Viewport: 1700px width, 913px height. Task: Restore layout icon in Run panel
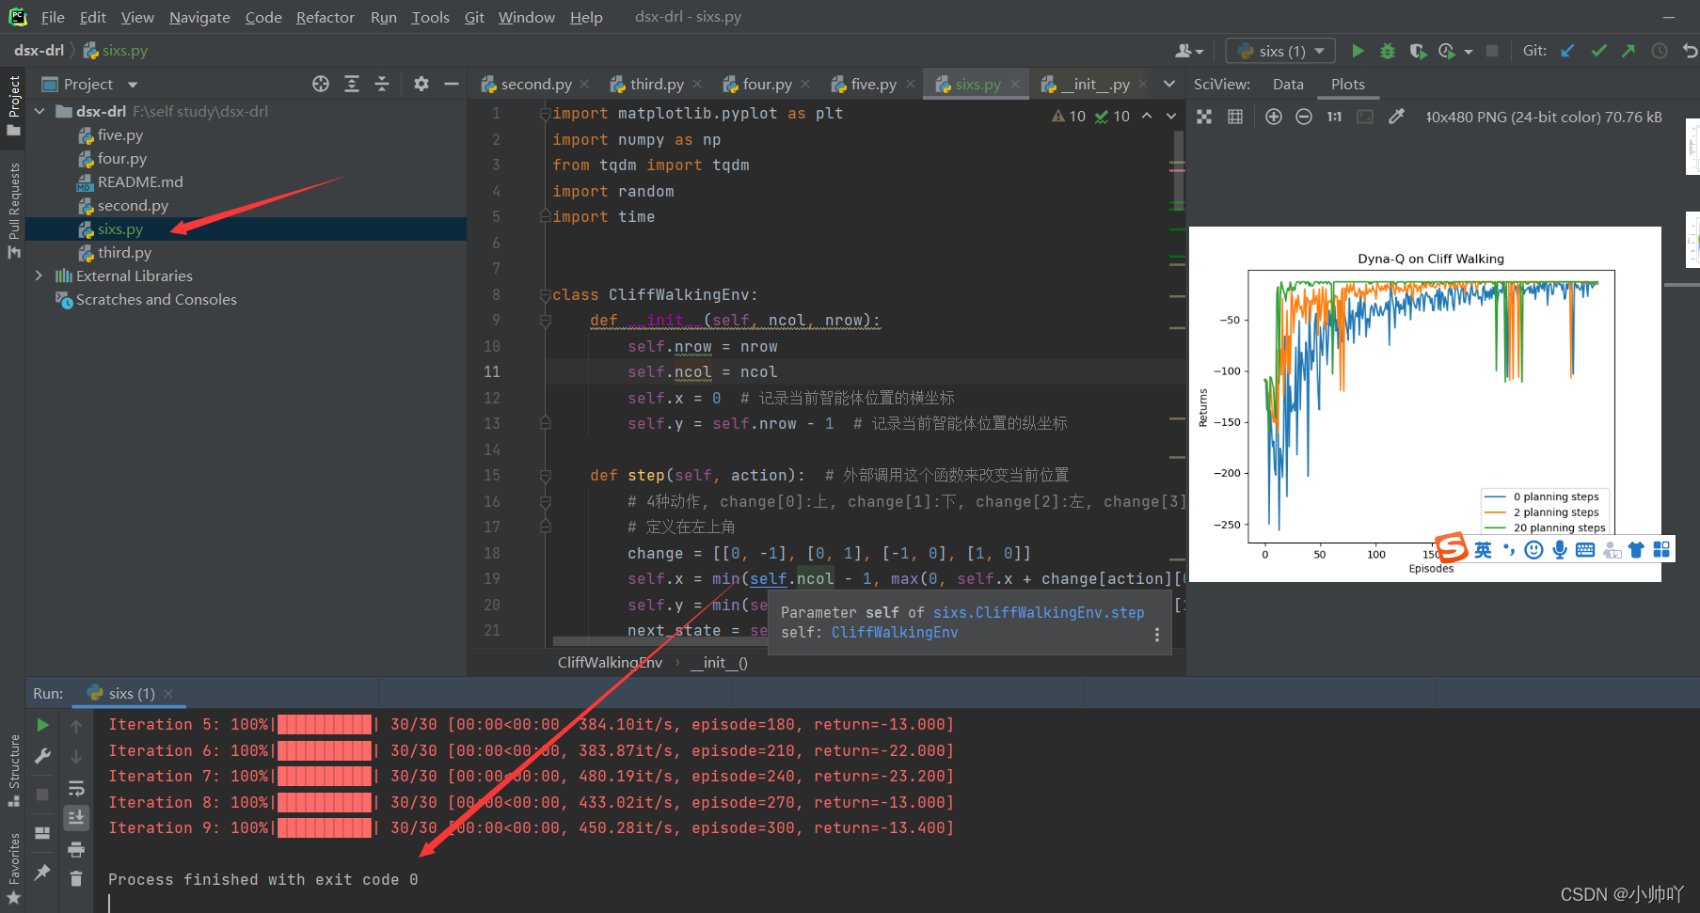[x=42, y=833]
